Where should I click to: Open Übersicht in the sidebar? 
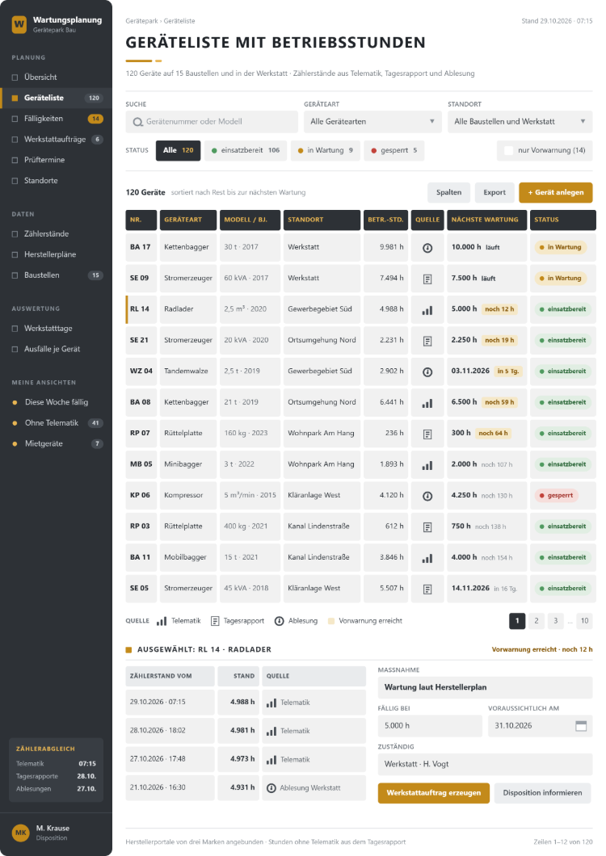click(x=56, y=77)
